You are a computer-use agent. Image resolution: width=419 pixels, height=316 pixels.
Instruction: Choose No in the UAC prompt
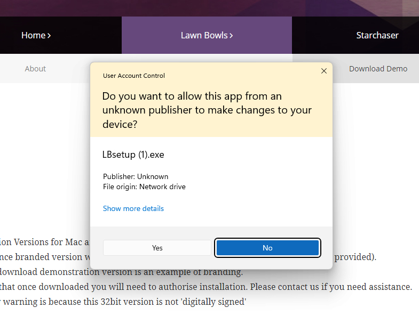(x=267, y=248)
